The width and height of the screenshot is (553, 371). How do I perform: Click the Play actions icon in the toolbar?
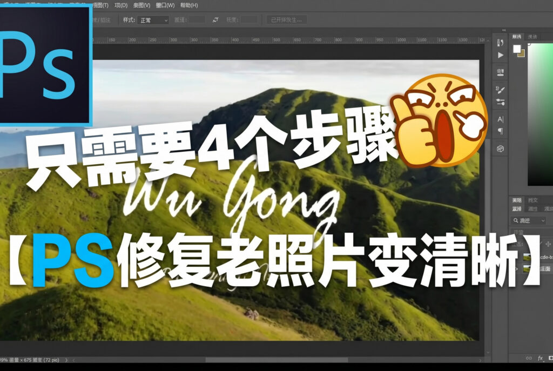[501, 55]
